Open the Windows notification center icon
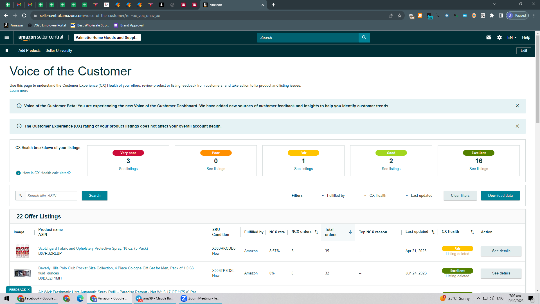This screenshot has width=540, height=304. (x=531, y=298)
